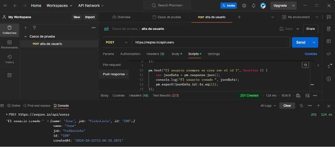Select the Pre-request script section
Viewport: 335px width, 147px height.
tap(112, 65)
